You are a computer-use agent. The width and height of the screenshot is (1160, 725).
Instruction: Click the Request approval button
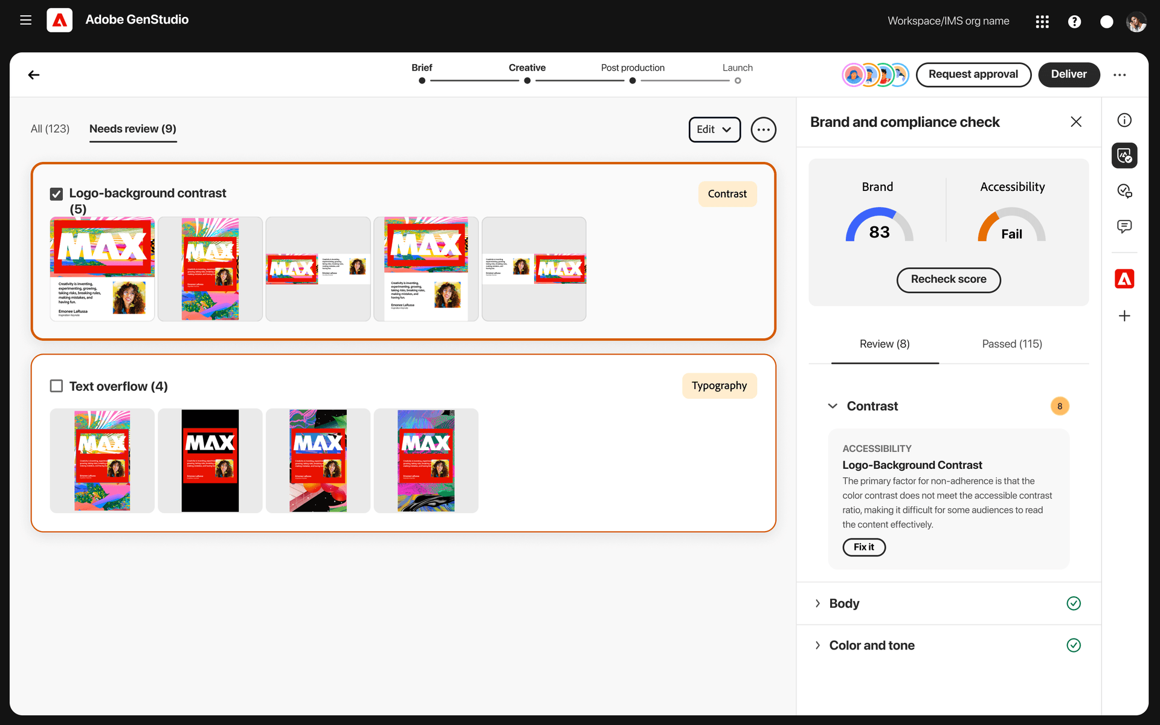[x=973, y=74]
